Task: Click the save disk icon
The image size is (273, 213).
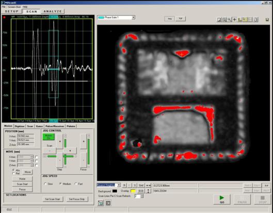Action: 267,20
